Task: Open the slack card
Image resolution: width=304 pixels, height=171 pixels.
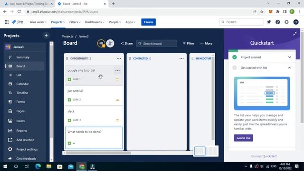Action: (94, 116)
